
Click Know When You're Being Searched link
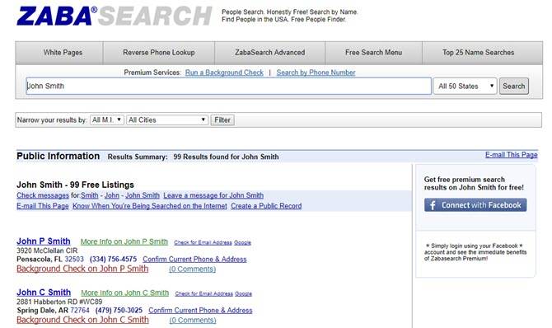(x=150, y=206)
